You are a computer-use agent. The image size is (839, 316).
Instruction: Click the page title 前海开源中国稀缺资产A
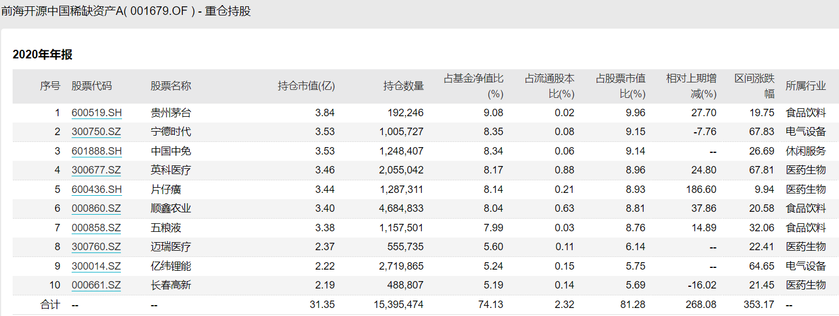click(63, 11)
